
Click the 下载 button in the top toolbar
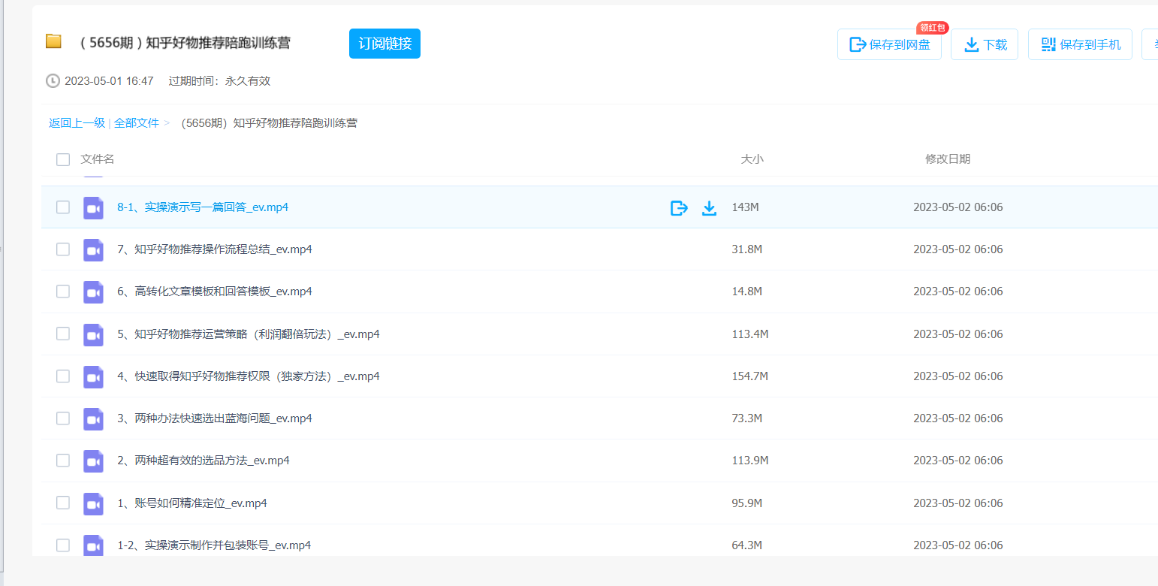click(x=985, y=44)
